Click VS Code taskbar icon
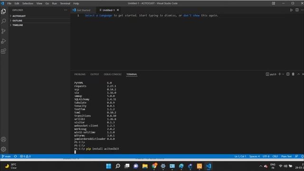 [209, 166]
